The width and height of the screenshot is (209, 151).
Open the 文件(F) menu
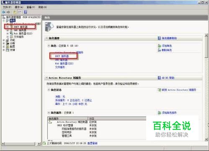pyautogui.click(x=7, y=7)
